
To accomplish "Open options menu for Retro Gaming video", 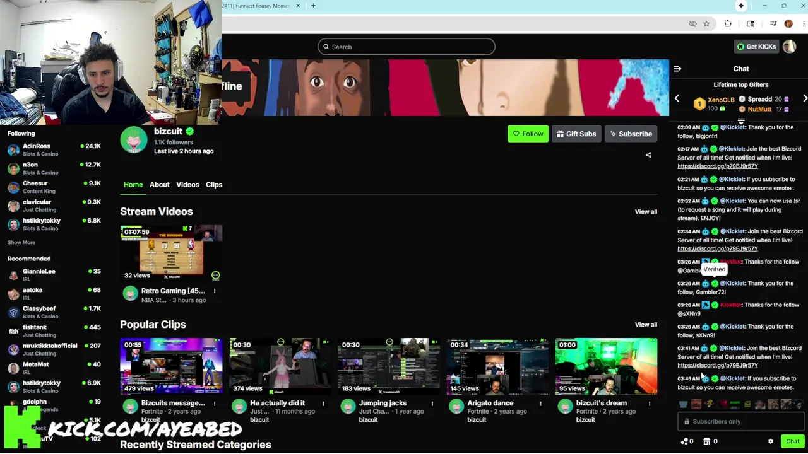I will [x=215, y=291].
